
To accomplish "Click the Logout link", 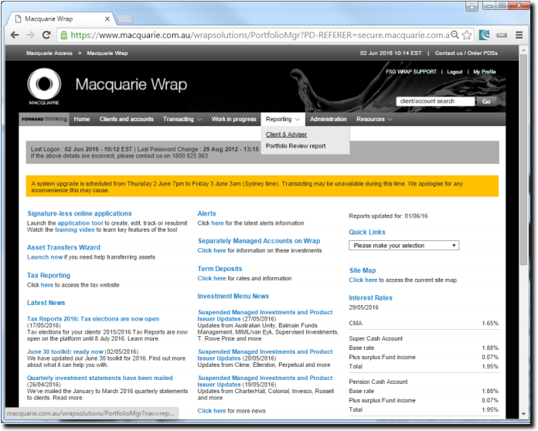I will (x=455, y=72).
